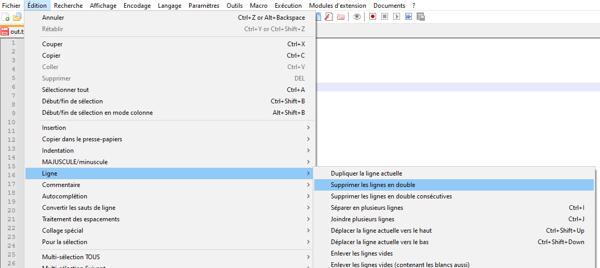This screenshot has height=268, width=600.
Task: Click the stop macro recording button
Action: (x=384, y=17)
